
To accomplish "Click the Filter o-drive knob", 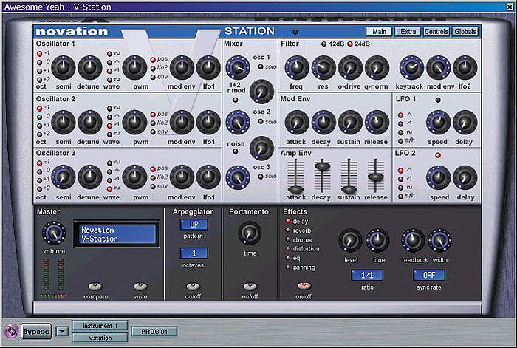I will click(350, 67).
